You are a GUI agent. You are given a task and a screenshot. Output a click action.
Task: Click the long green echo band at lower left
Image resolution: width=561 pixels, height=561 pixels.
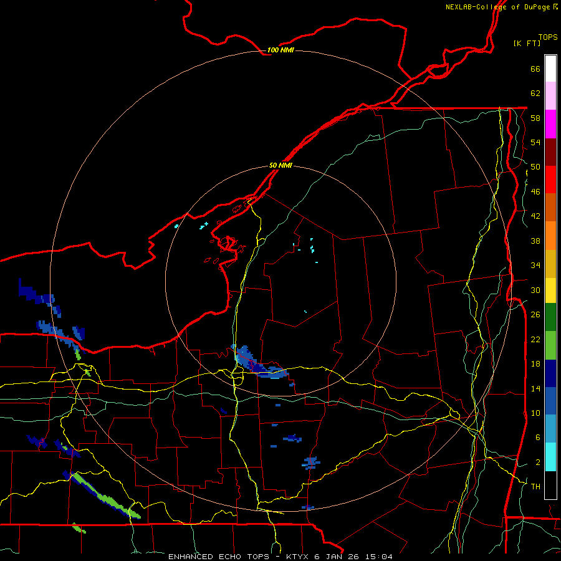[107, 497]
